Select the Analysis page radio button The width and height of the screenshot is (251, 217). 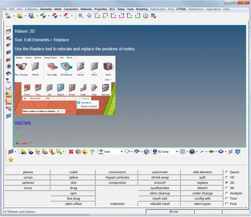point(226,193)
